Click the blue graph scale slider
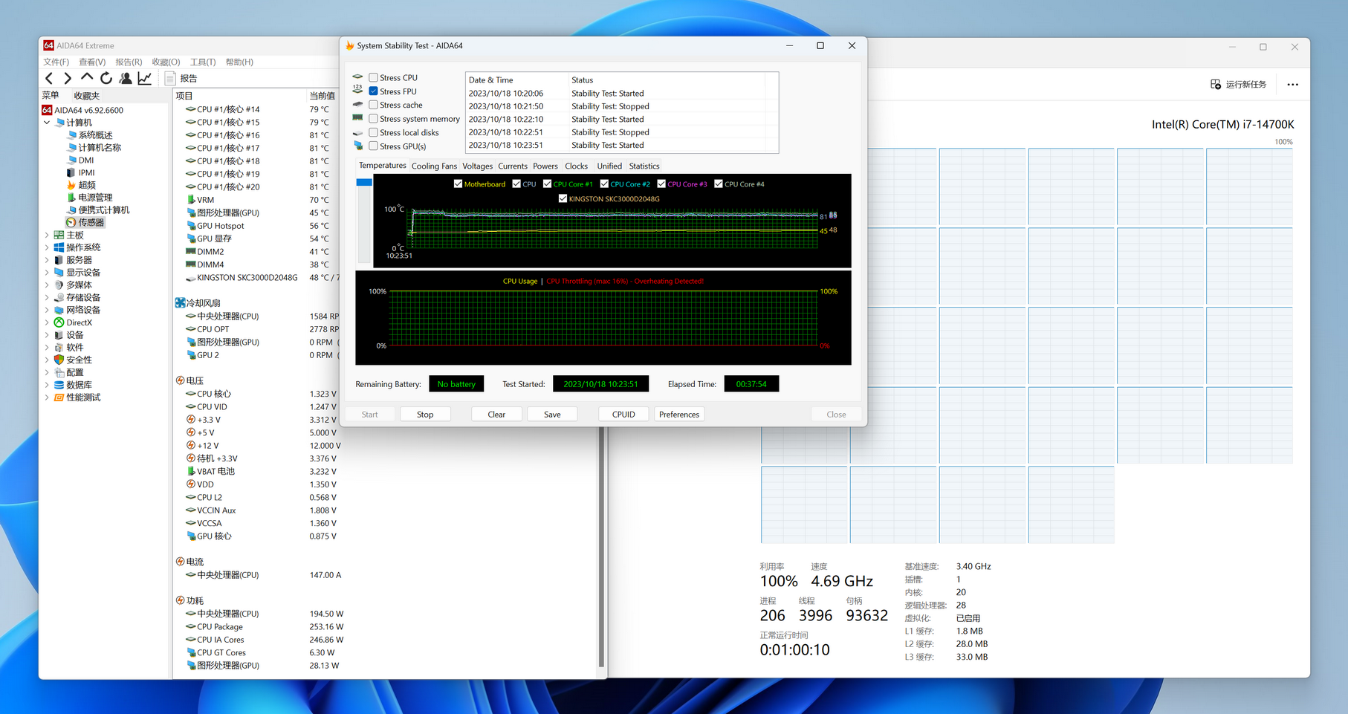Screen dimensions: 1348x714 pyautogui.click(x=364, y=182)
